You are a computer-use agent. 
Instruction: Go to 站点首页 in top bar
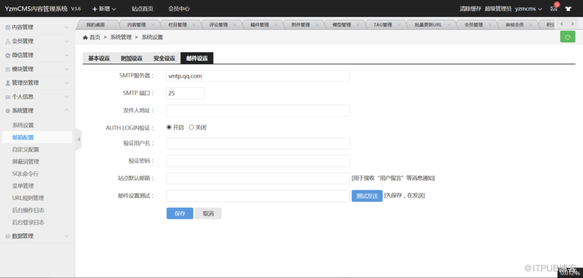[142, 9]
